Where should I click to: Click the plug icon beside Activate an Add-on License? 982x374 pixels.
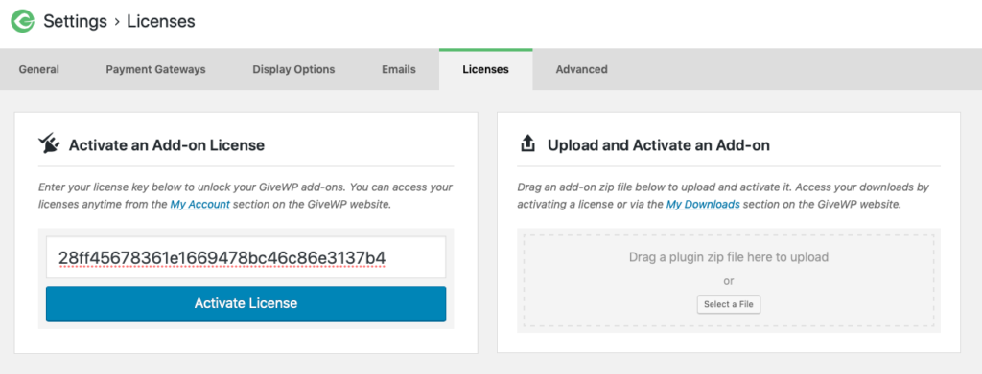pyautogui.click(x=50, y=144)
